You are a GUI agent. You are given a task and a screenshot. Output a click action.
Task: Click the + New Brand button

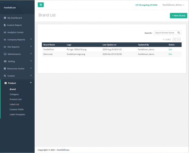pyautogui.click(x=179, y=15)
